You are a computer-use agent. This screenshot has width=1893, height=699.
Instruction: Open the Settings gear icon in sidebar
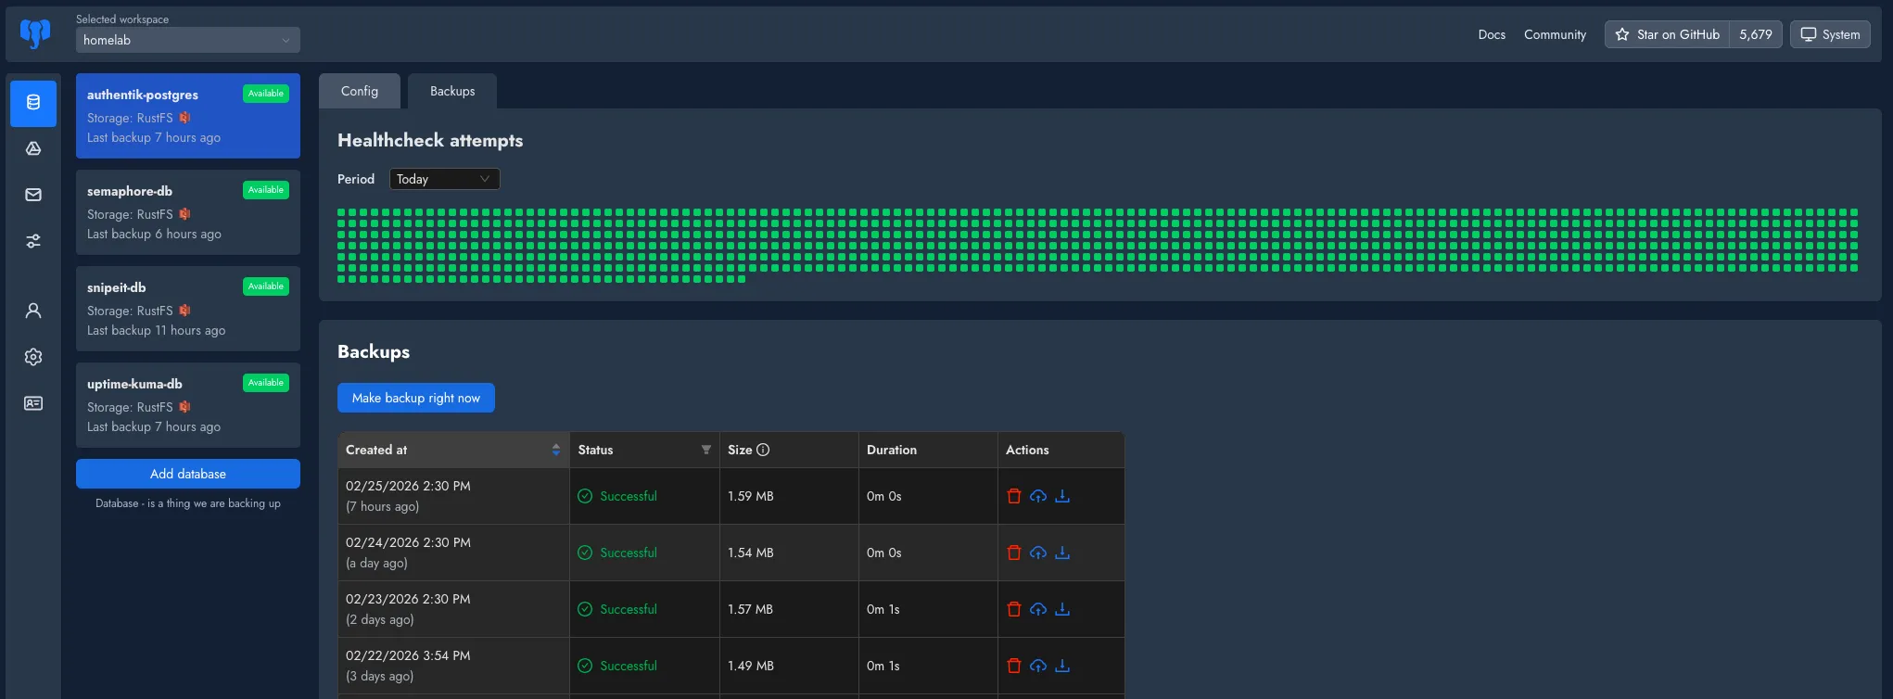(x=33, y=357)
